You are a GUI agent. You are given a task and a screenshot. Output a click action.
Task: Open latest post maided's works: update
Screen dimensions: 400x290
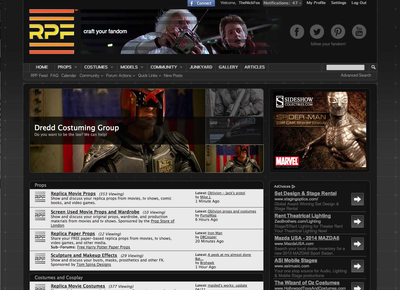pos(227,285)
